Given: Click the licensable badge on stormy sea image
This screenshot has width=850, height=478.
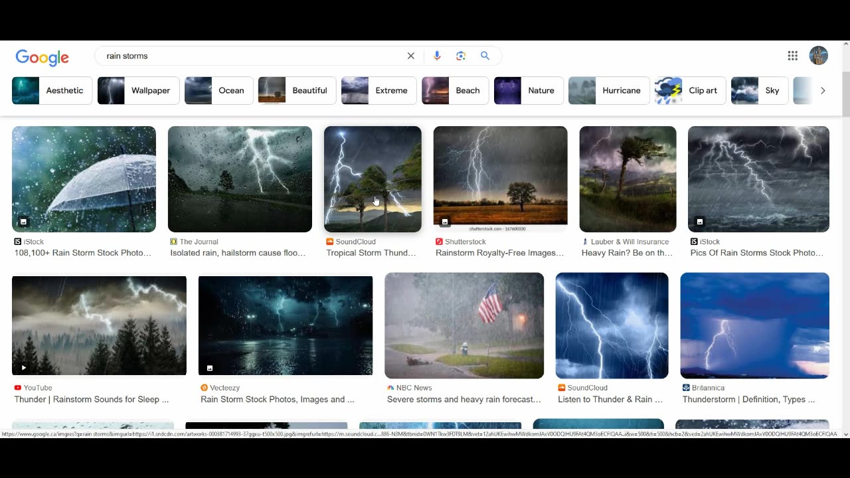Looking at the screenshot, I should point(699,222).
